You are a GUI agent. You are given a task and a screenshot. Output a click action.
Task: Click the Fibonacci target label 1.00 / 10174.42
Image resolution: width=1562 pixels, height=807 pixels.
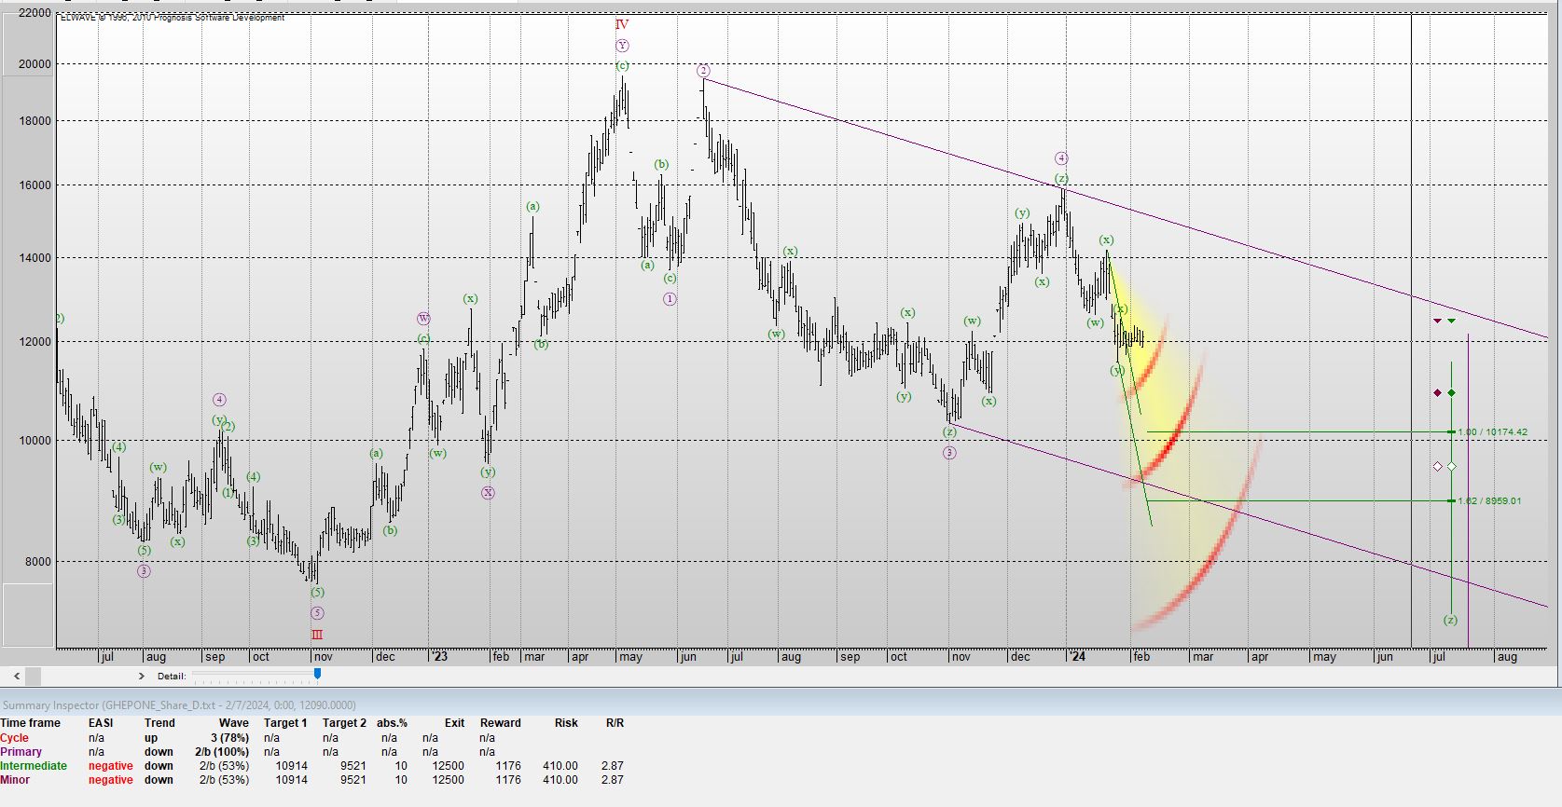pyautogui.click(x=1493, y=432)
